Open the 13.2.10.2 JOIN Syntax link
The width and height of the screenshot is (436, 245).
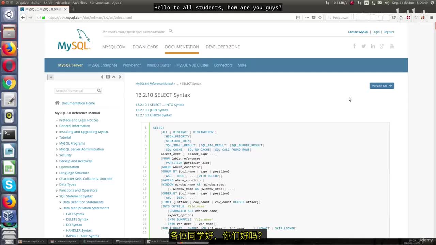152,110
